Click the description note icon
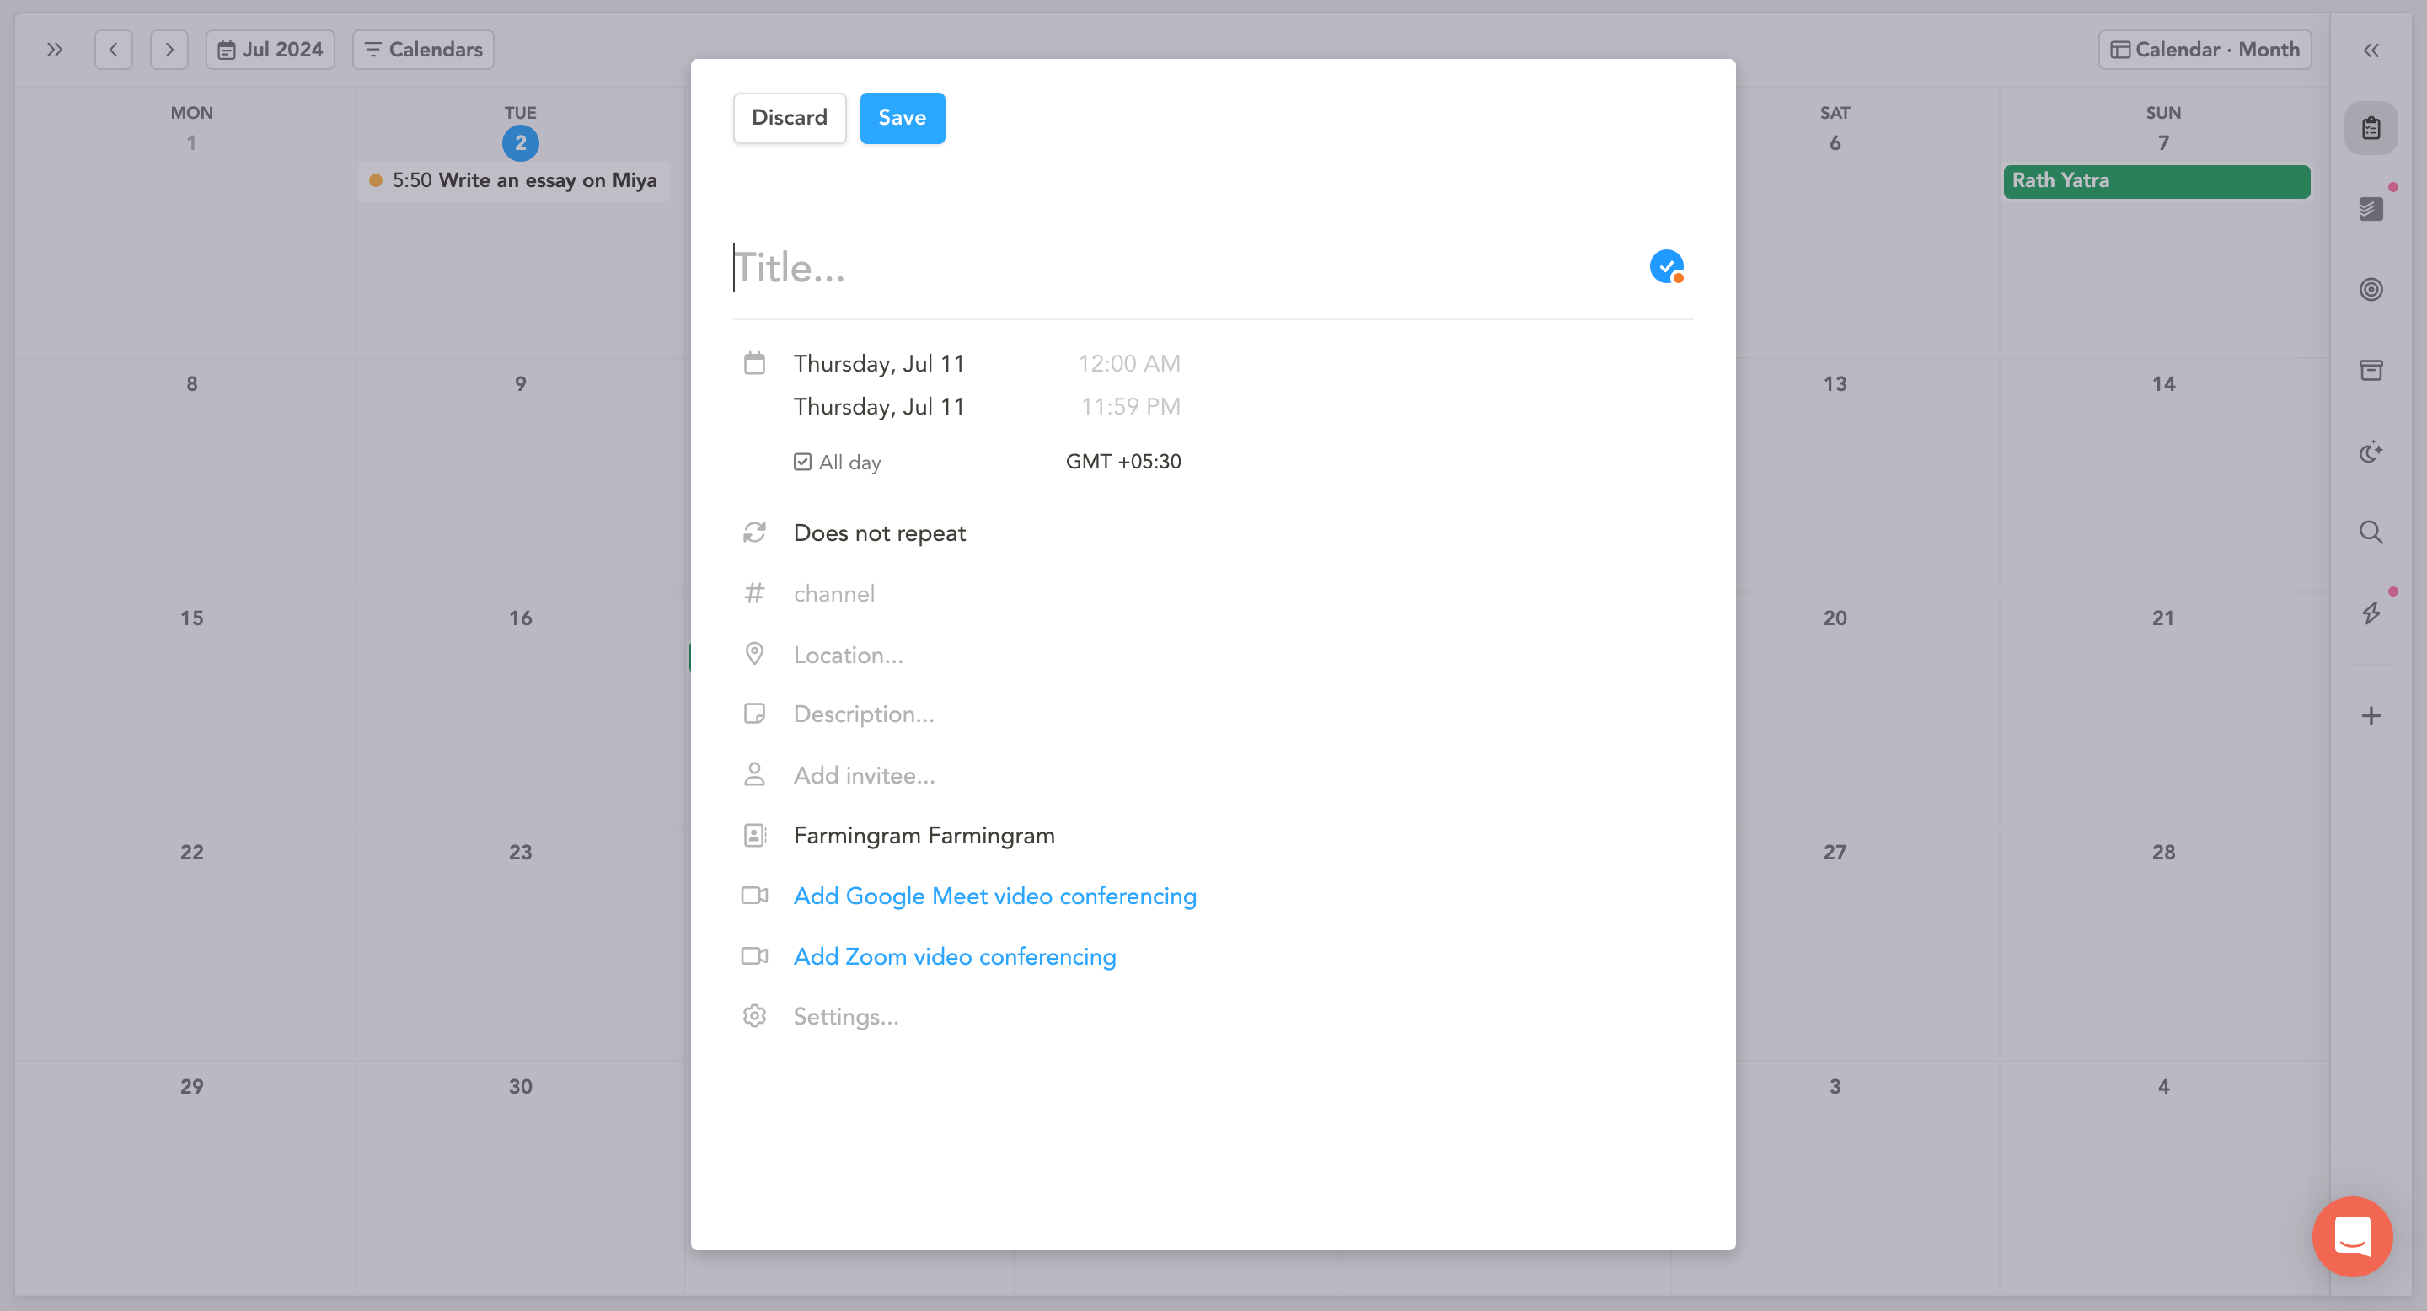Image resolution: width=2427 pixels, height=1311 pixels. coord(755,714)
